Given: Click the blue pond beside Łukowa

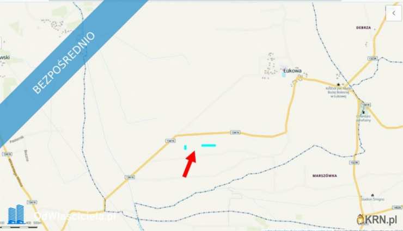Looking at the screenshot, I should pyautogui.click(x=284, y=74).
